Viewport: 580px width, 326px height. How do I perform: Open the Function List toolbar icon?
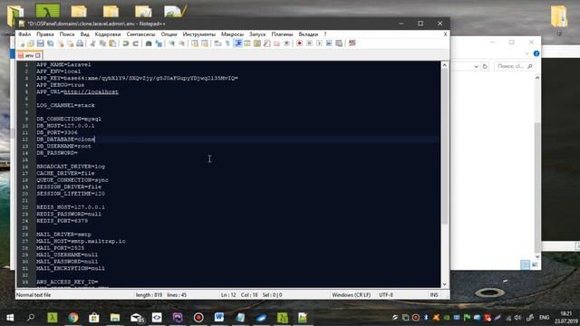pyautogui.click(x=266, y=43)
